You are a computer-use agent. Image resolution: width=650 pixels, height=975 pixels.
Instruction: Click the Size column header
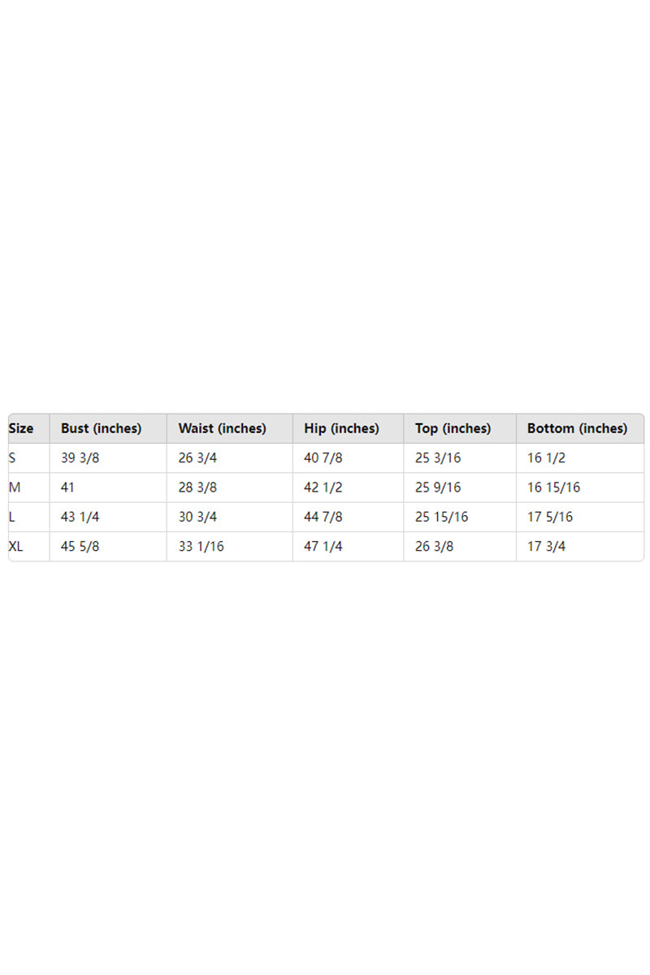(x=21, y=428)
